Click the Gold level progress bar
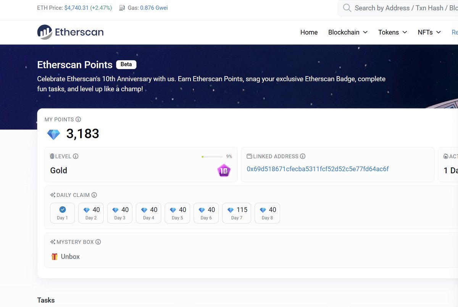The image size is (458, 307). [x=212, y=156]
